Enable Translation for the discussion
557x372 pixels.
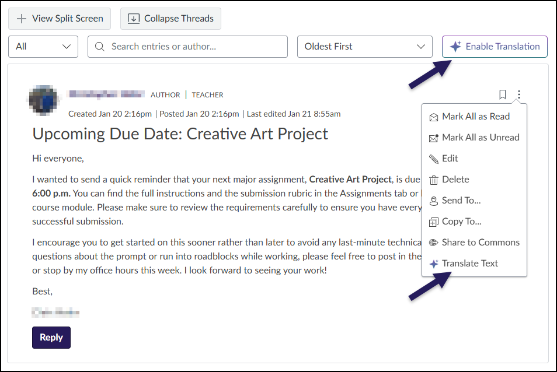pos(494,46)
